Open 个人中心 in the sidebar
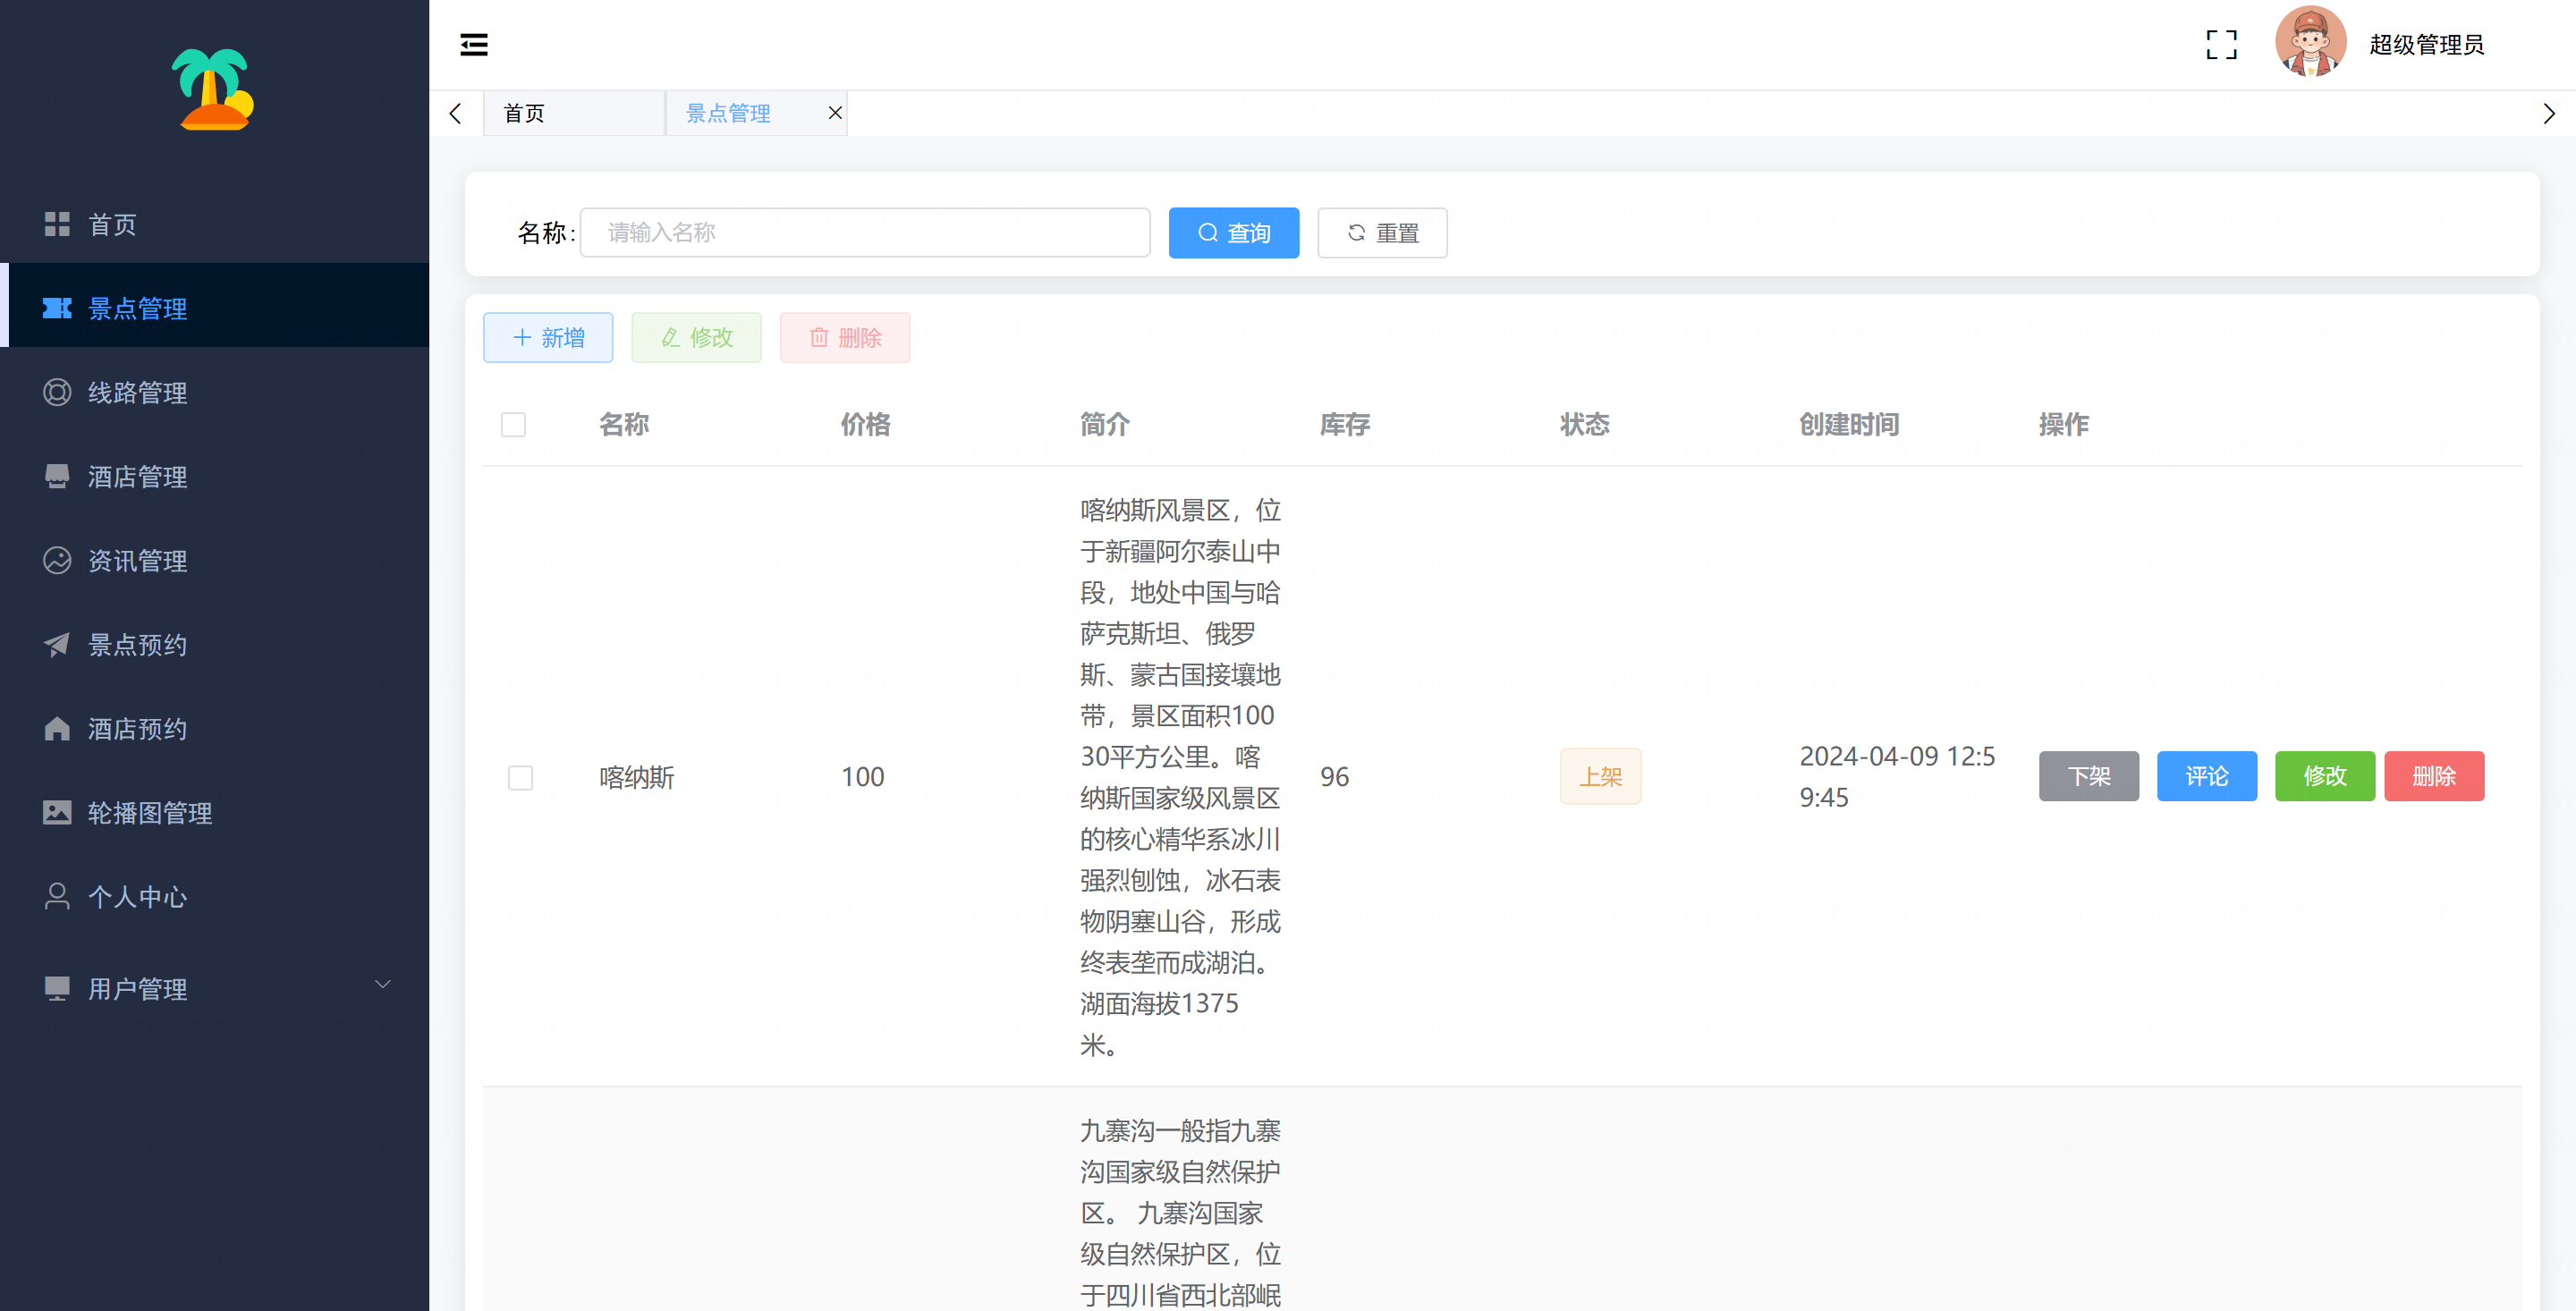This screenshot has height=1311, width=2576. (137, 897)
